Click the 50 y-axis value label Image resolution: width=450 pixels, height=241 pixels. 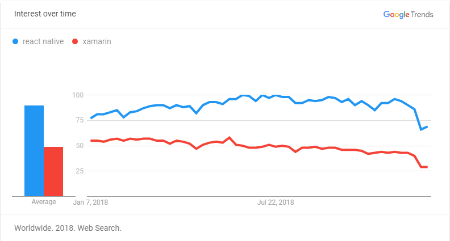pyautogui.click(x=80, y=146)
